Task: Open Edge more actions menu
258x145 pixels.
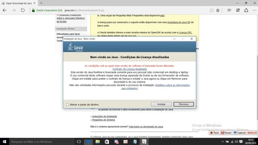Action: coord(254,10)
